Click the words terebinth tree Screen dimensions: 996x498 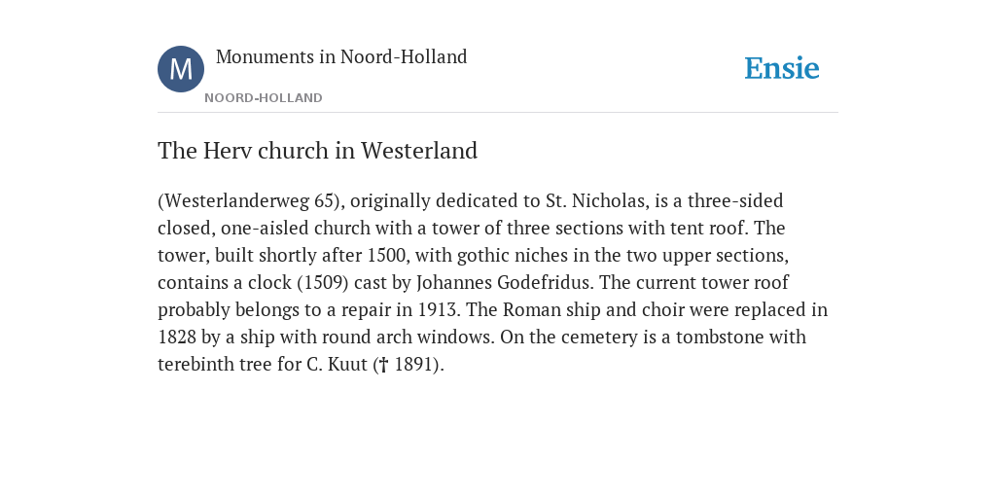pyautogui.click(x=215, y=364)
